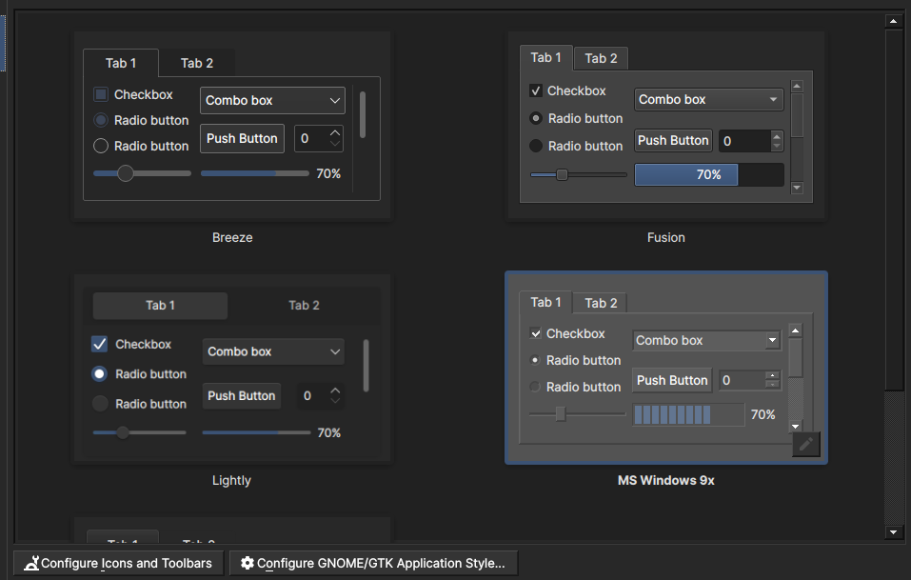The width and height of the screenshot is (911, 580).
Task: Switch to Tab 1 in Breeze preview
Action: coord(121,63)
